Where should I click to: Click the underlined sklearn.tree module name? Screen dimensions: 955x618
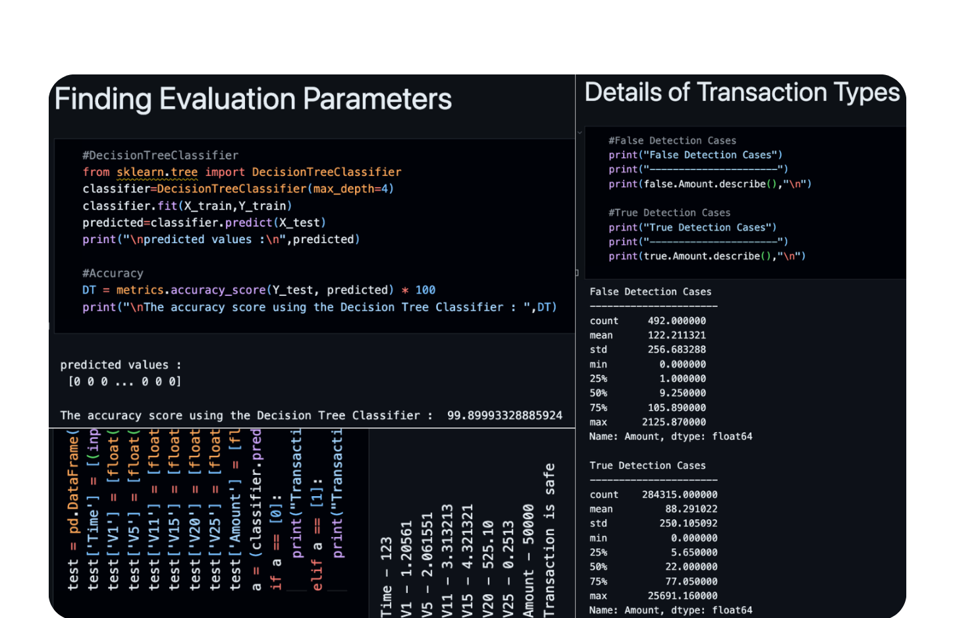157,172
